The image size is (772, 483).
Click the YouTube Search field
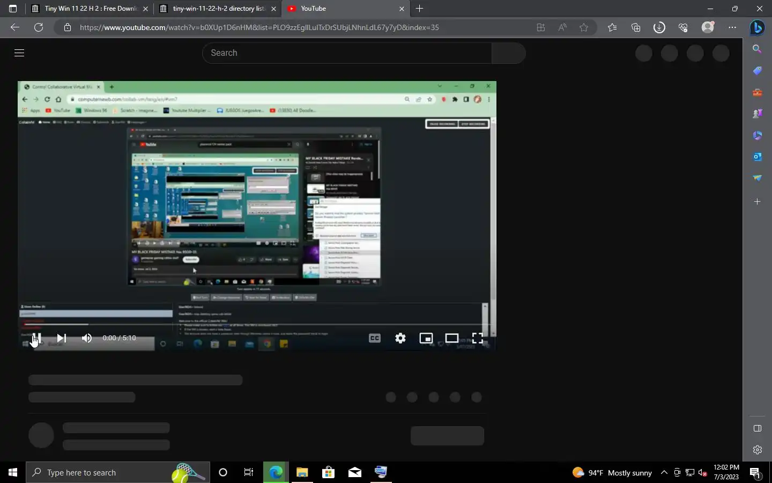(x=347, y=53)
